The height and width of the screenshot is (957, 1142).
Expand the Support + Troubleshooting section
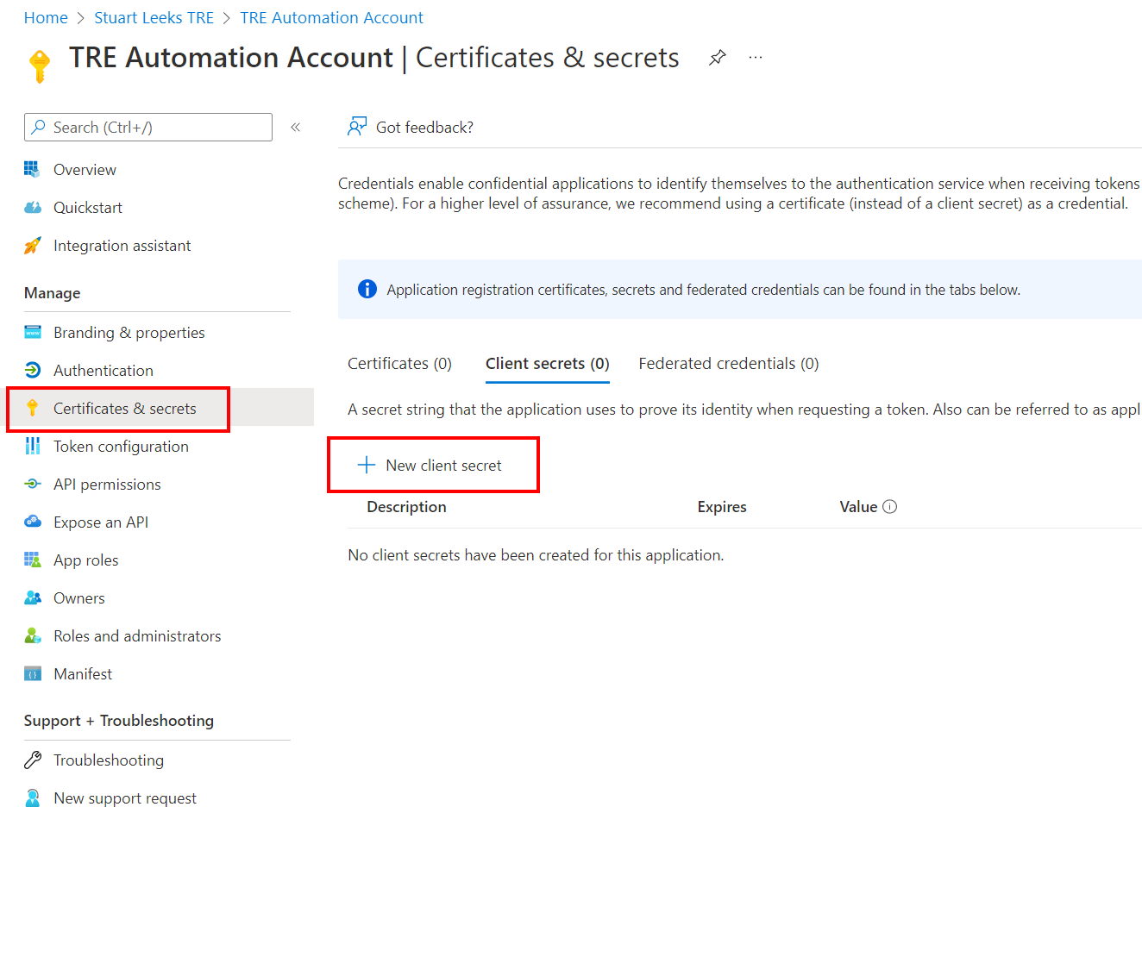point(118,720)
